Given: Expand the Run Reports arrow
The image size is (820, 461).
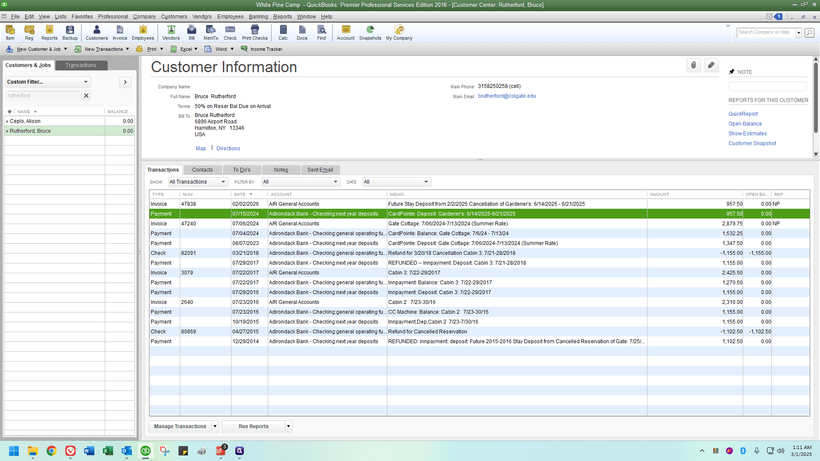Looking at the screenshot, I should tap(289, 426).
